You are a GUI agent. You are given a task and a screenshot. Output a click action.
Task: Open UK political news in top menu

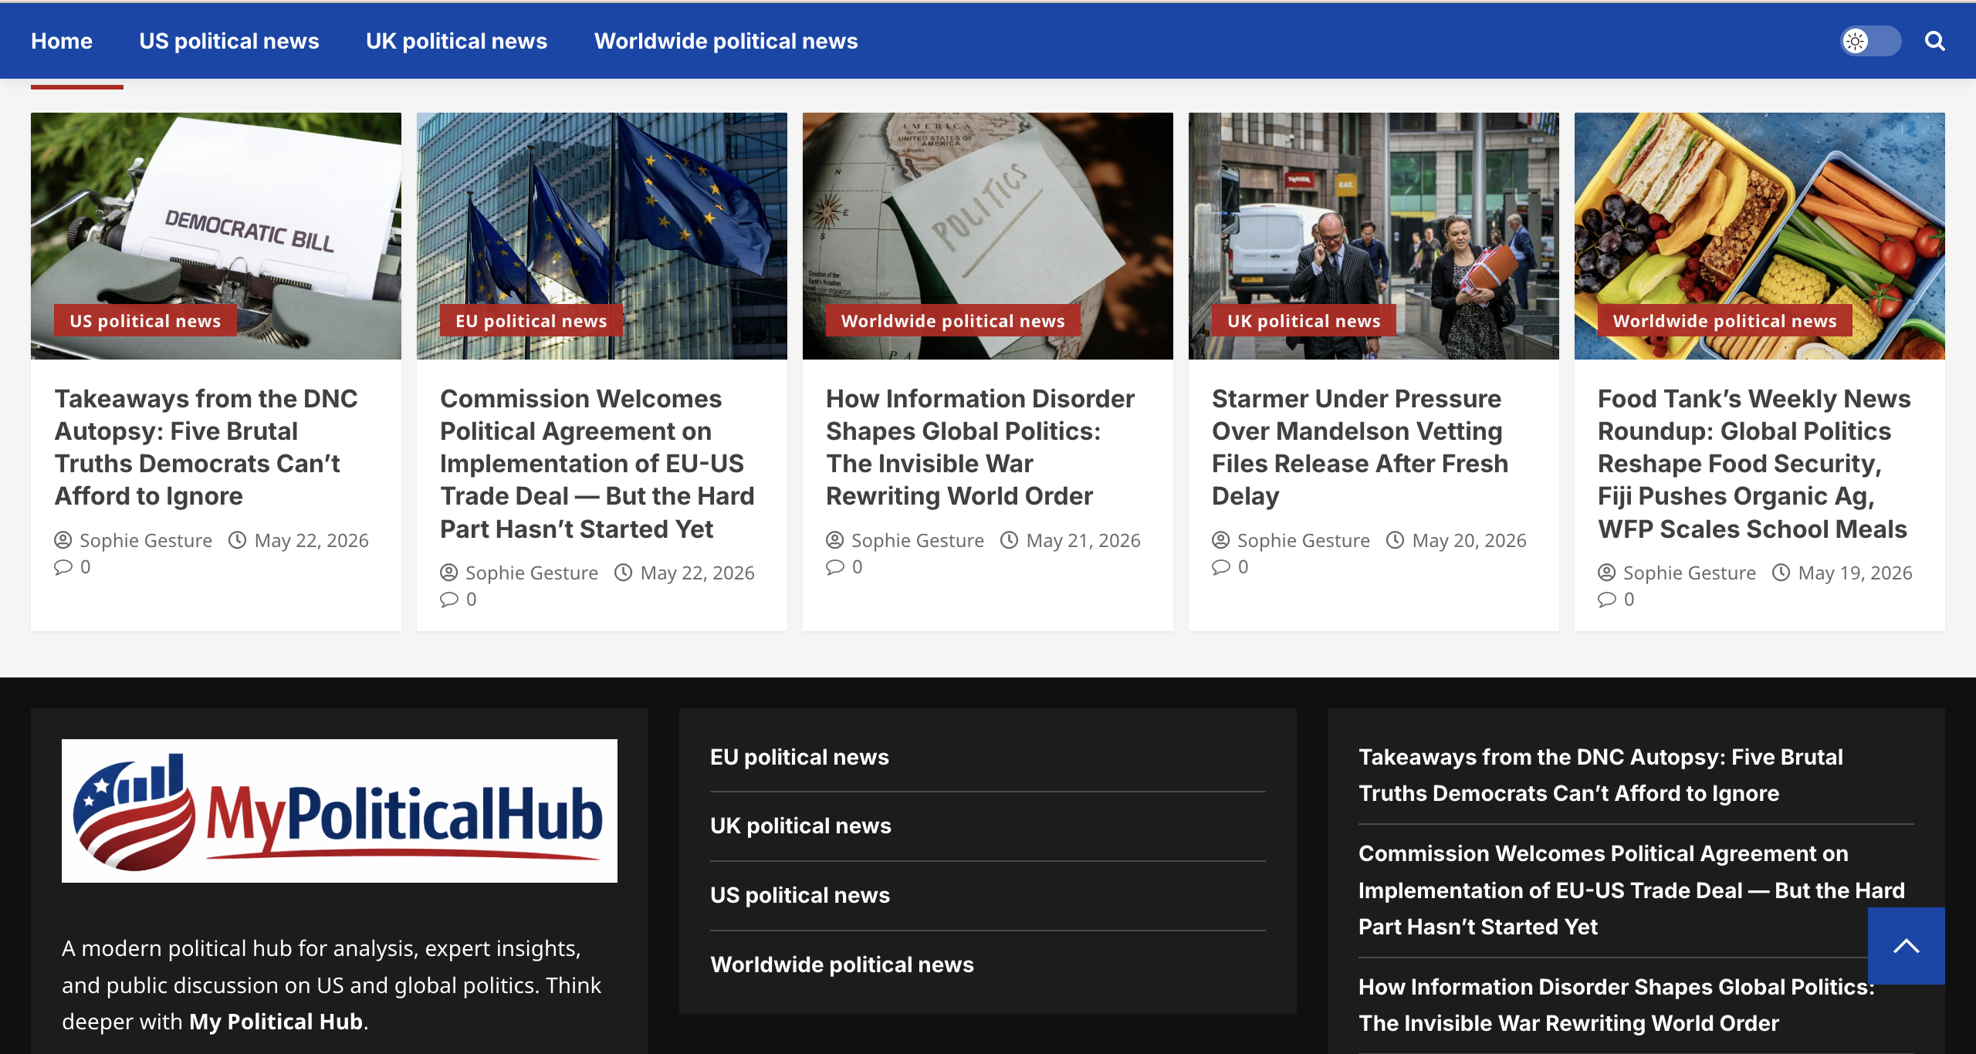pyautogui.click(x=457, y=41)
